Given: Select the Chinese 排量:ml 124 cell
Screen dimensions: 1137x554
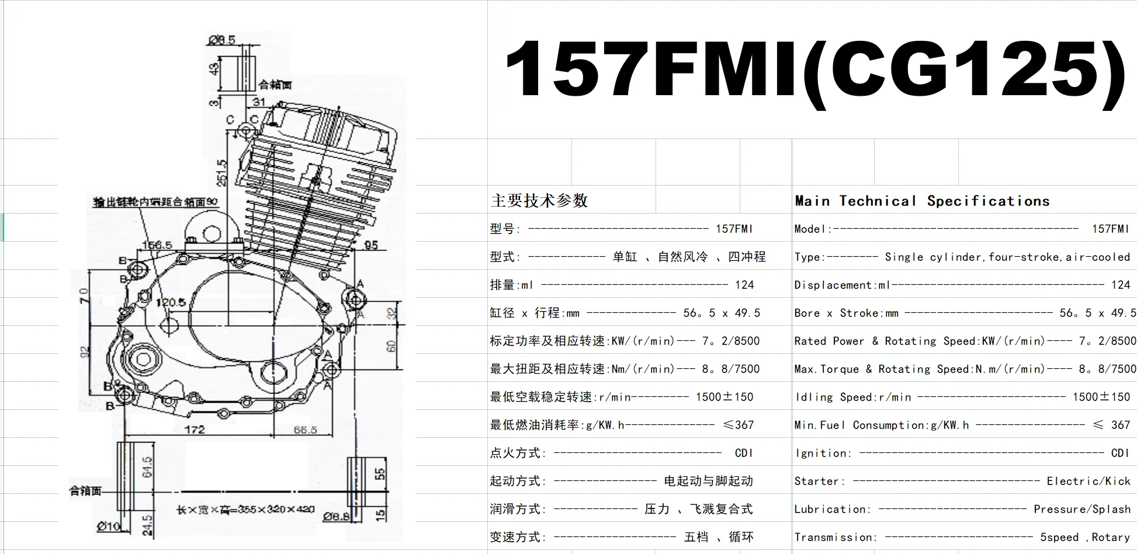Looking at the screenshot, I should click(640, 284).
